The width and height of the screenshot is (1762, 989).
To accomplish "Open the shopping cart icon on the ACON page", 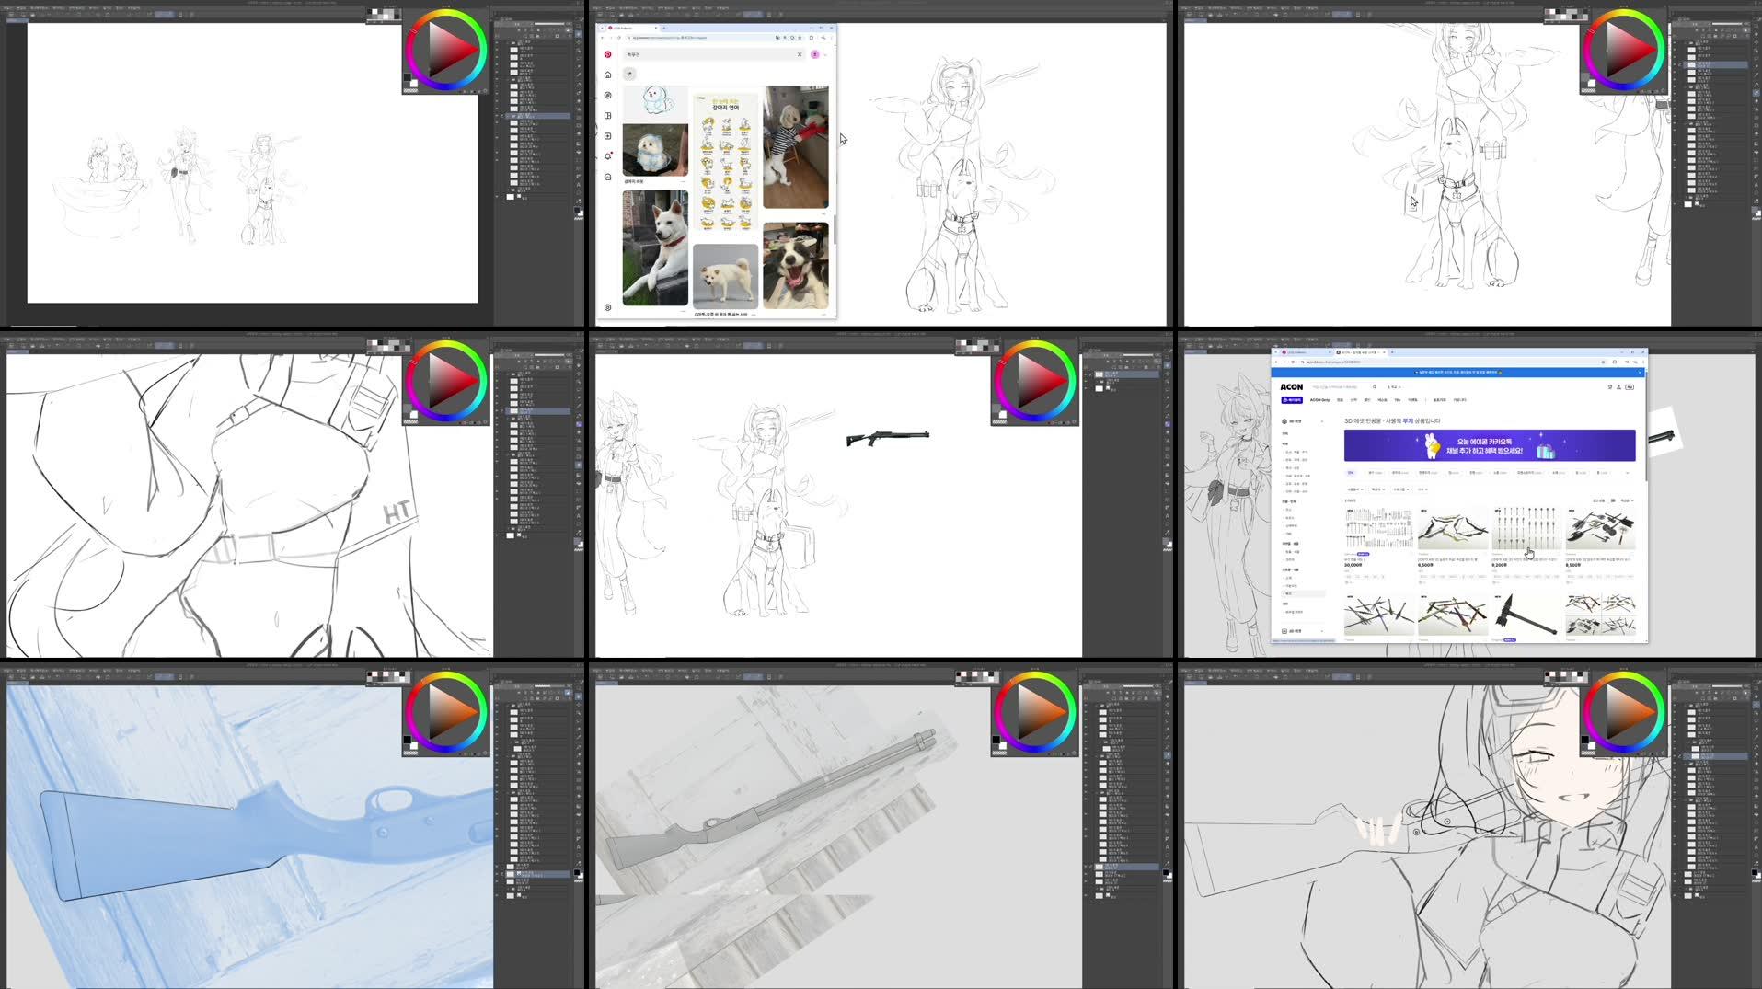I will click(1610, 387).
